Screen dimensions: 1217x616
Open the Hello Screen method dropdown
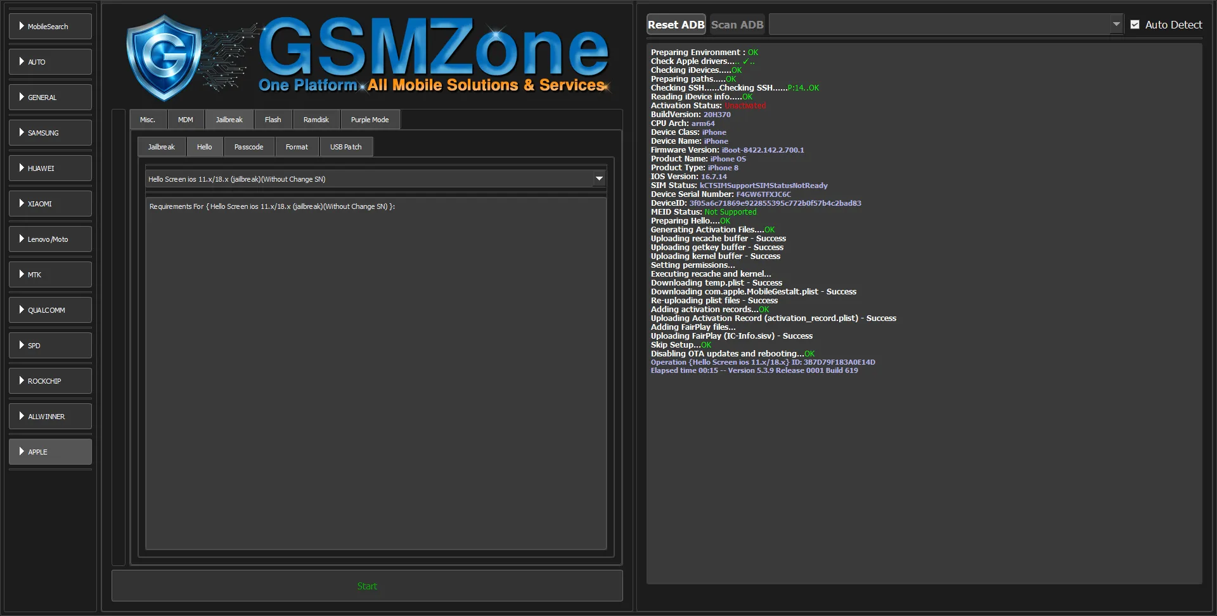[x=598, y=179]
